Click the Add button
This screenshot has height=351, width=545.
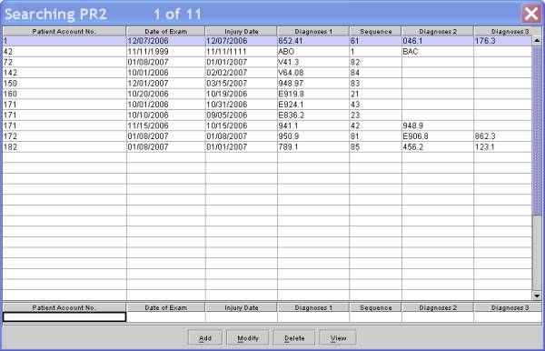pyautogui.click(x=205, y=337)
